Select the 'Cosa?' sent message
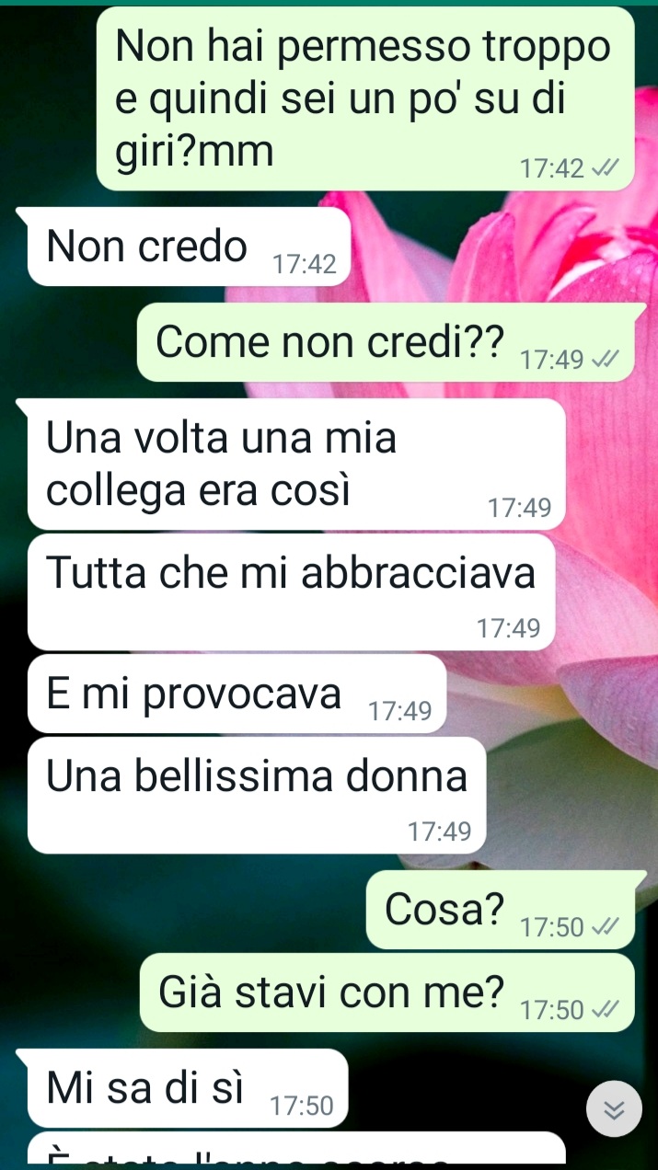This screenshot has width=658, height=1170. [x=501, y=910]
